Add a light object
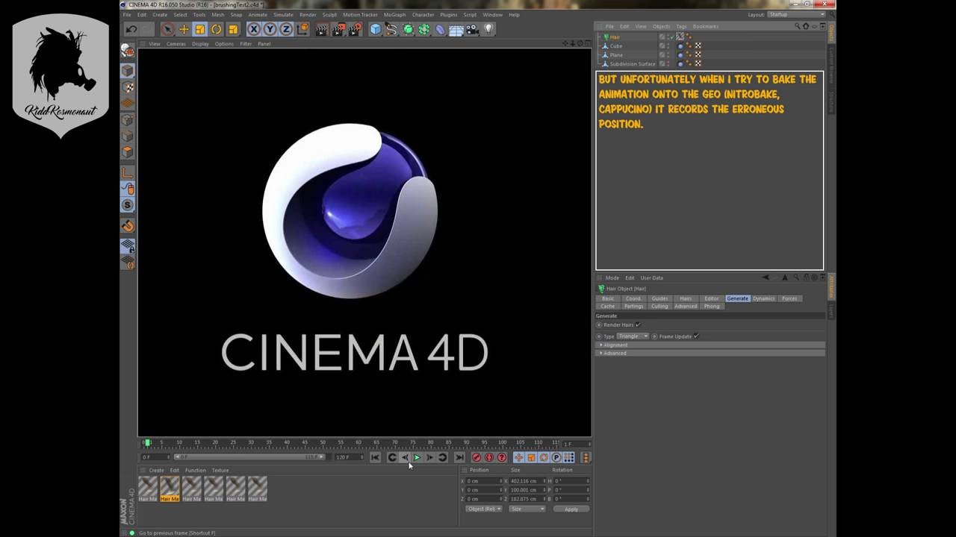Screen dimensions: 956x537 (x=489, y=29)
